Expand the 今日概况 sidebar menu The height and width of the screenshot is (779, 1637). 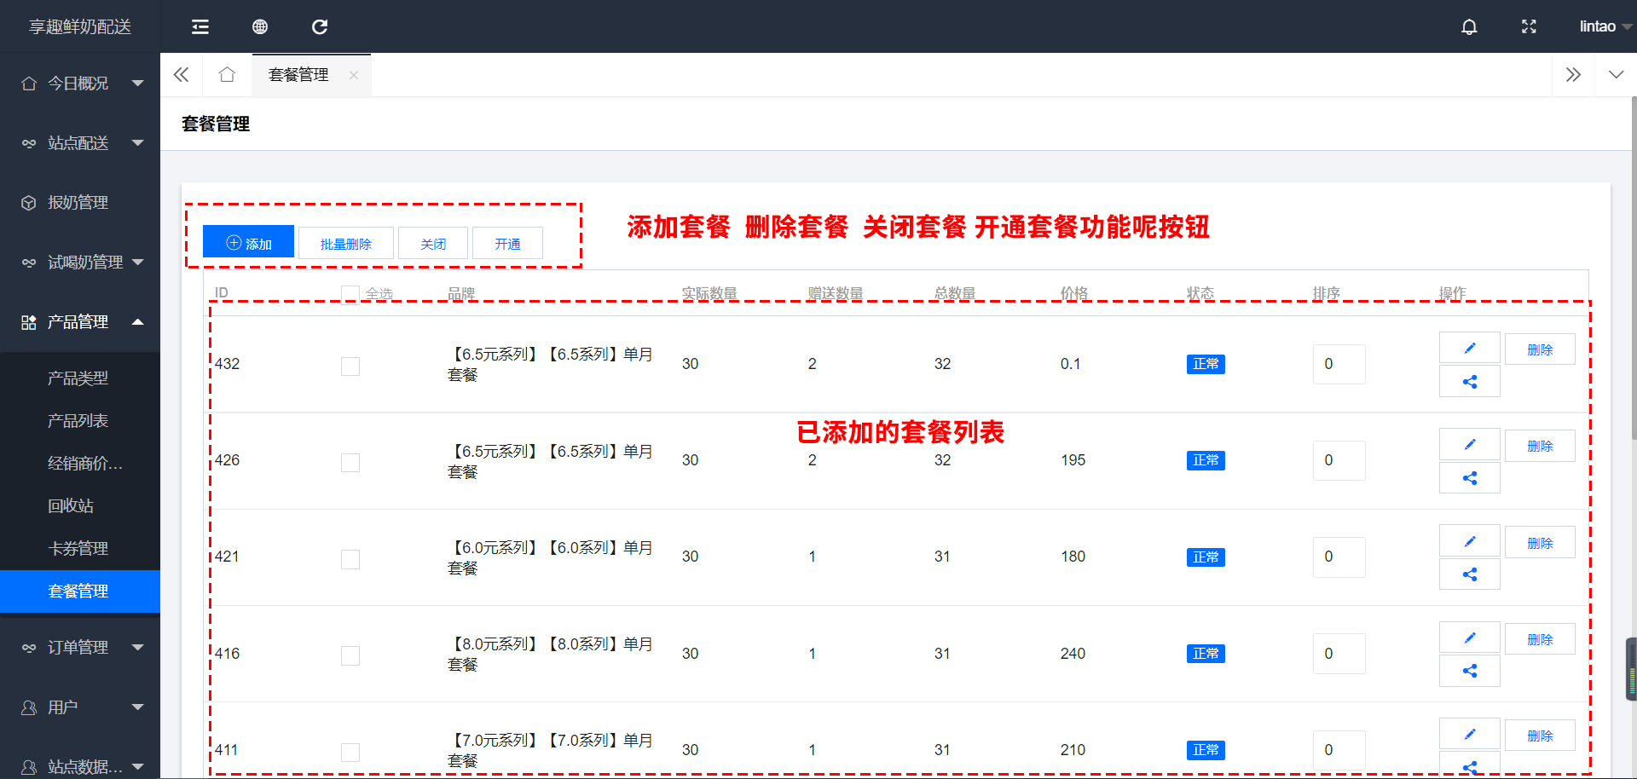pos(80,84)
